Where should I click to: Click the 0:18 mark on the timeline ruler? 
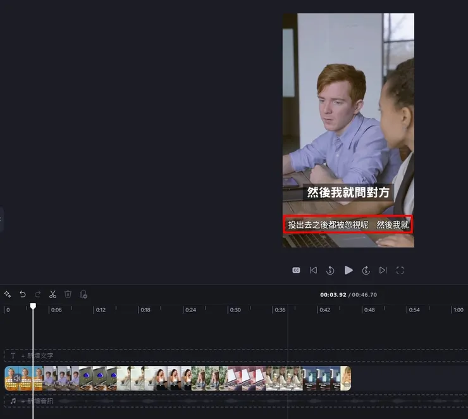click(145, 310)
